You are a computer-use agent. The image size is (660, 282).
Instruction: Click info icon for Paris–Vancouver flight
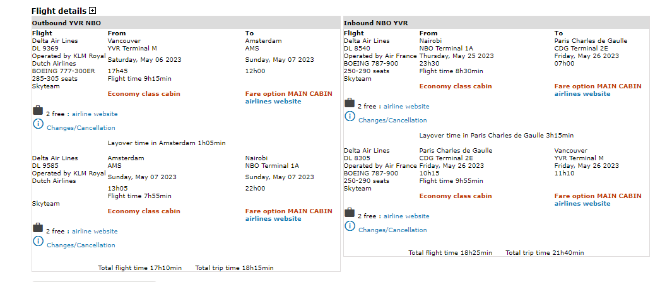(x=350, y=226)
